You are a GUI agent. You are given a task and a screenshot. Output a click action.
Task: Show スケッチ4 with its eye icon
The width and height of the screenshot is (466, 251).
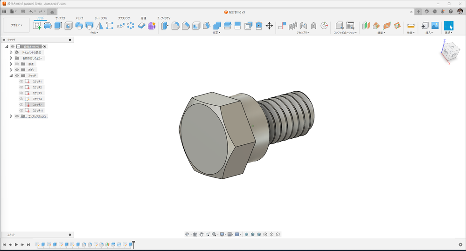pos(21,99)
